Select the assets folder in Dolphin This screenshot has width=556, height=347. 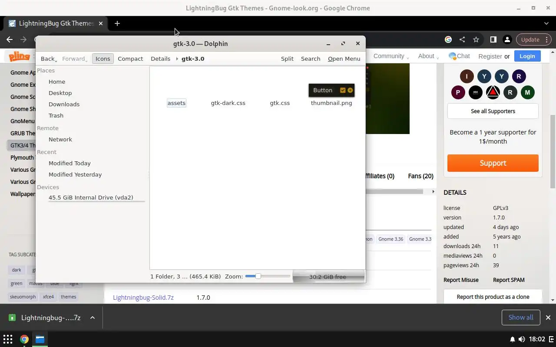[x=176, y=103]
